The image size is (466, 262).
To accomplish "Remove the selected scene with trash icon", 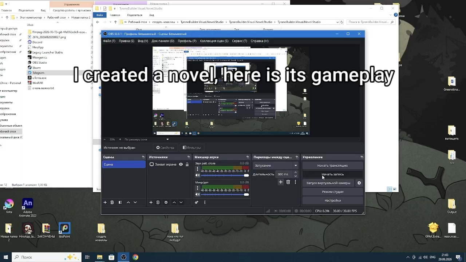I will coord(112,202).
